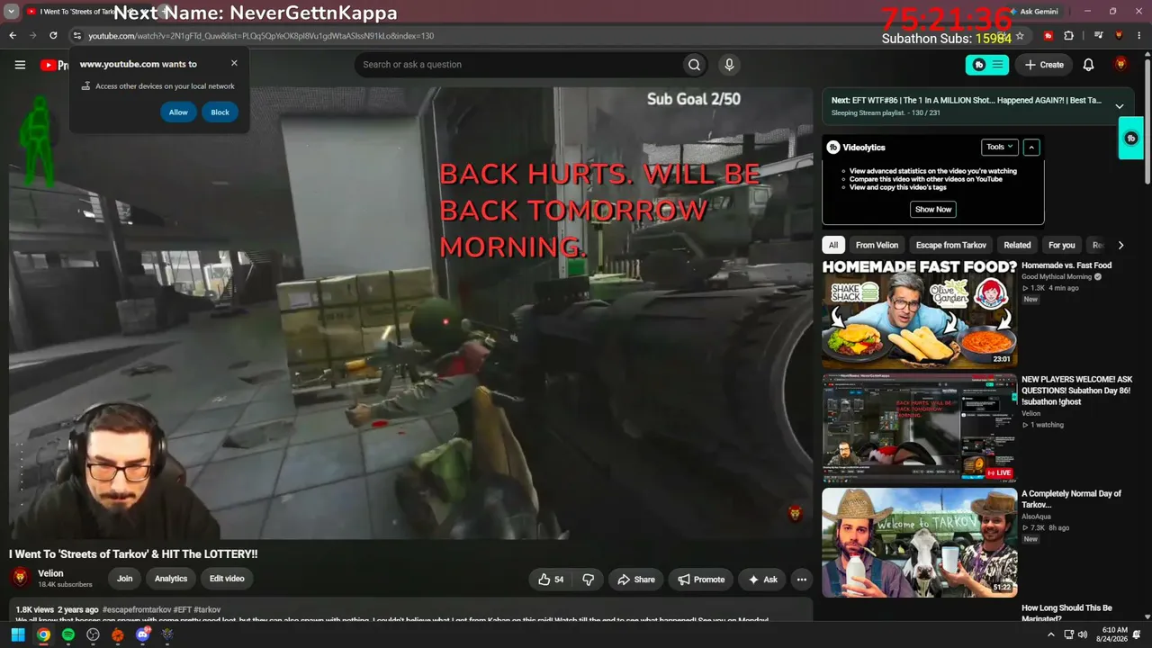
Task: Click the Create button
Action: [1044, 65]
